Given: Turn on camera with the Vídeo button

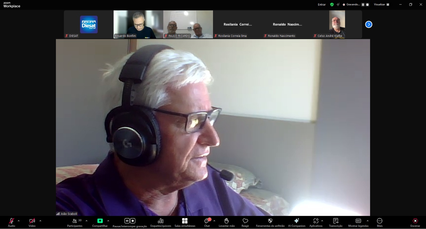Looking at the screenshot, I should 32,223.
